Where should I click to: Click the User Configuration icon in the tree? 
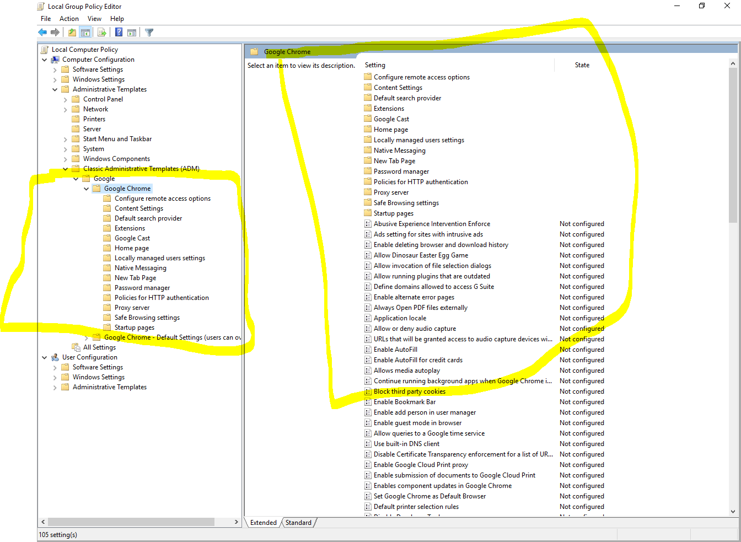[55, 357]
